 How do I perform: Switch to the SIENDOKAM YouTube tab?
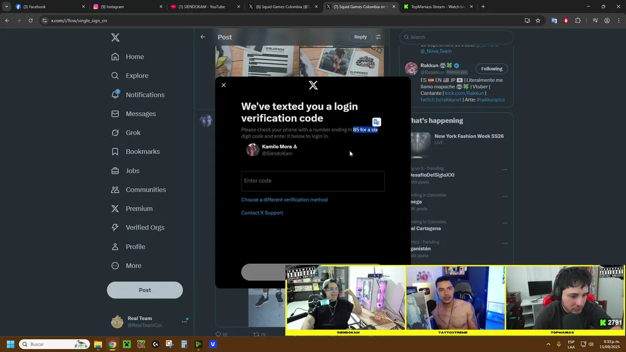coord(205,7)
